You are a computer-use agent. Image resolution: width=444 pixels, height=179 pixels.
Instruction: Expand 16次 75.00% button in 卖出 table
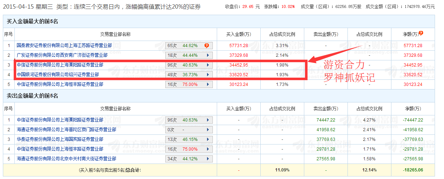click(189, 149)
